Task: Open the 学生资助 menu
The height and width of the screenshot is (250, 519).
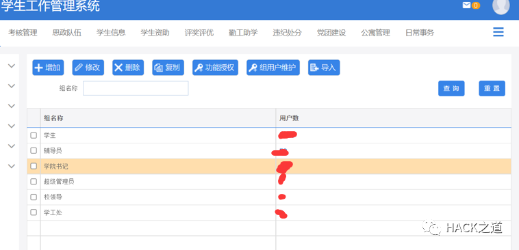Action: (155, 33)
